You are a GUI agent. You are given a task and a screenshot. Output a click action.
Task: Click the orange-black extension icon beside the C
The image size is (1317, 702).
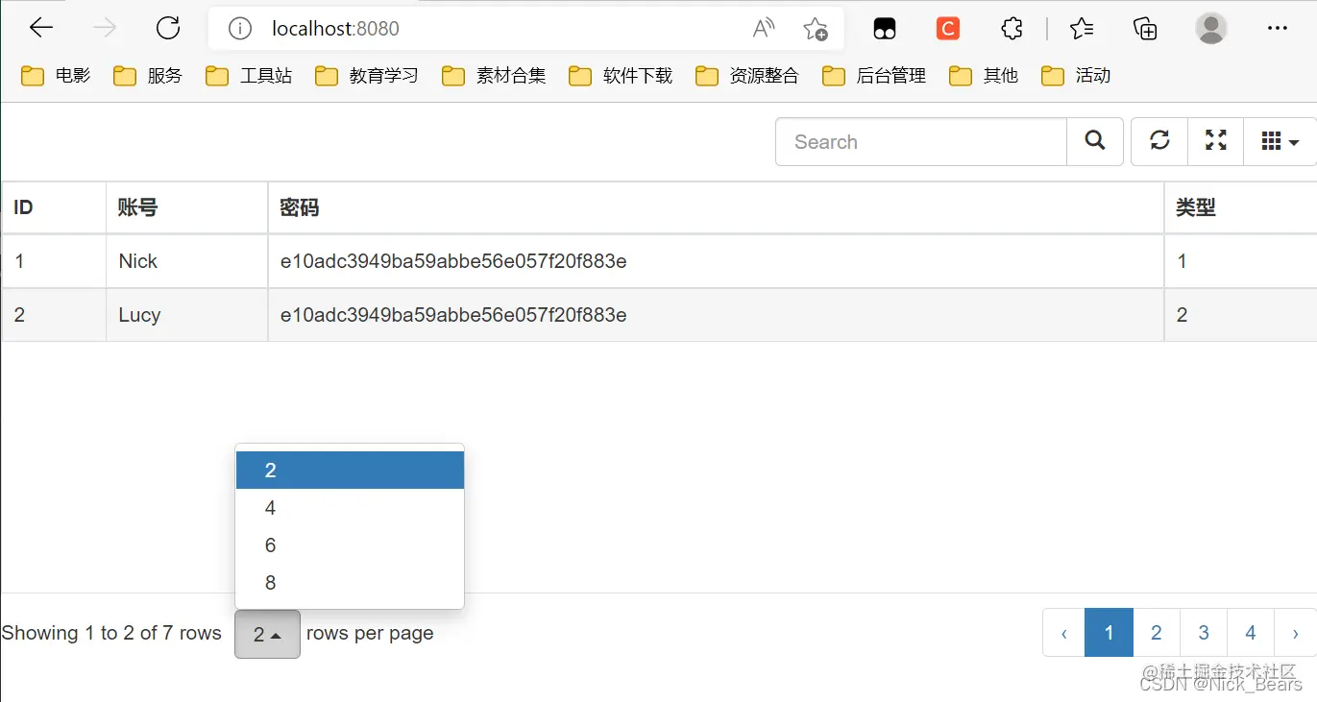884,28
